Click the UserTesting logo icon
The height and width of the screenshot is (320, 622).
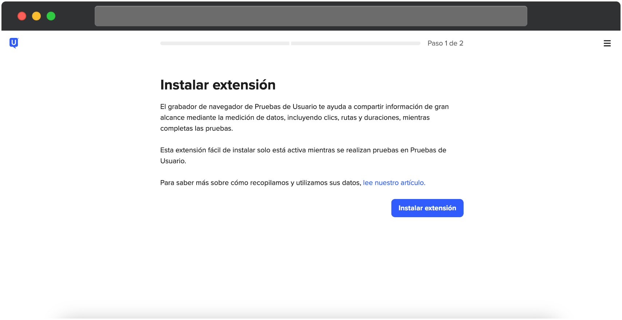[x=14, y=43]
